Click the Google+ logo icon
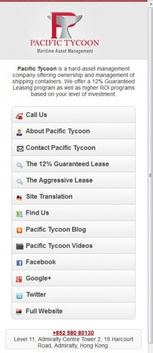This screenshot has width=153, height=353. 19,279
